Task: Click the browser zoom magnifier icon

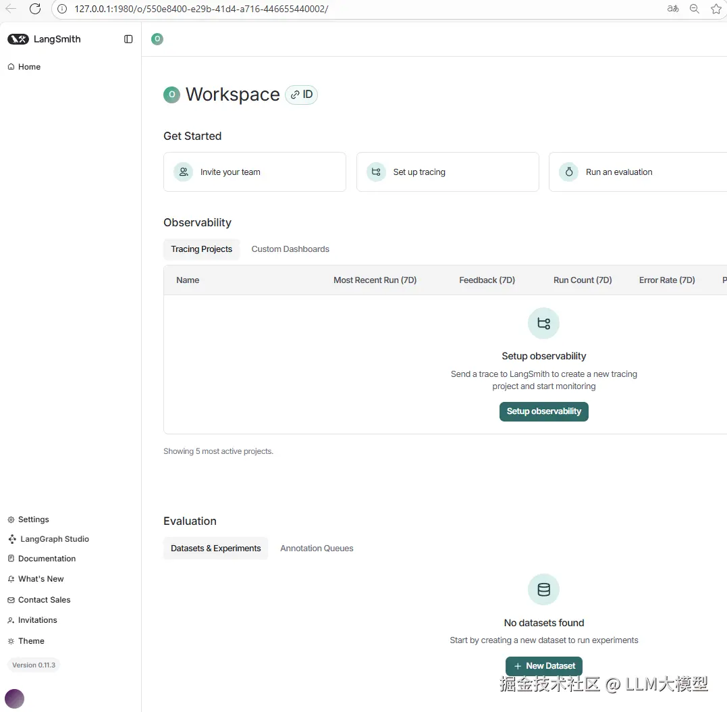Action: tap(694, 9)
